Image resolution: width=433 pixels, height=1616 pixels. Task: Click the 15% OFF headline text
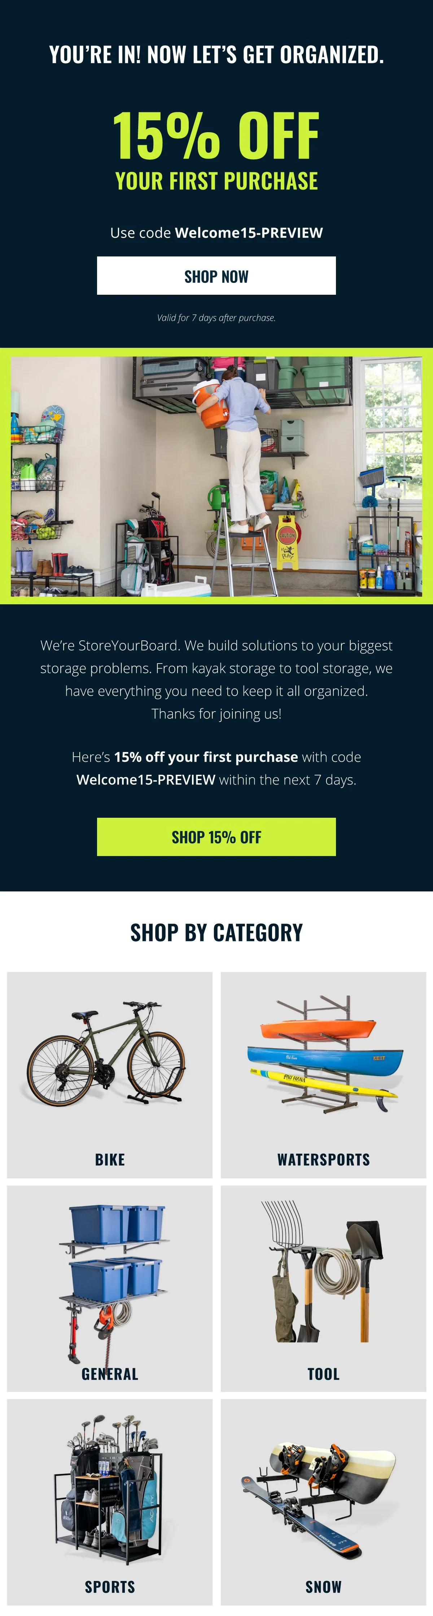pos(216,135)
